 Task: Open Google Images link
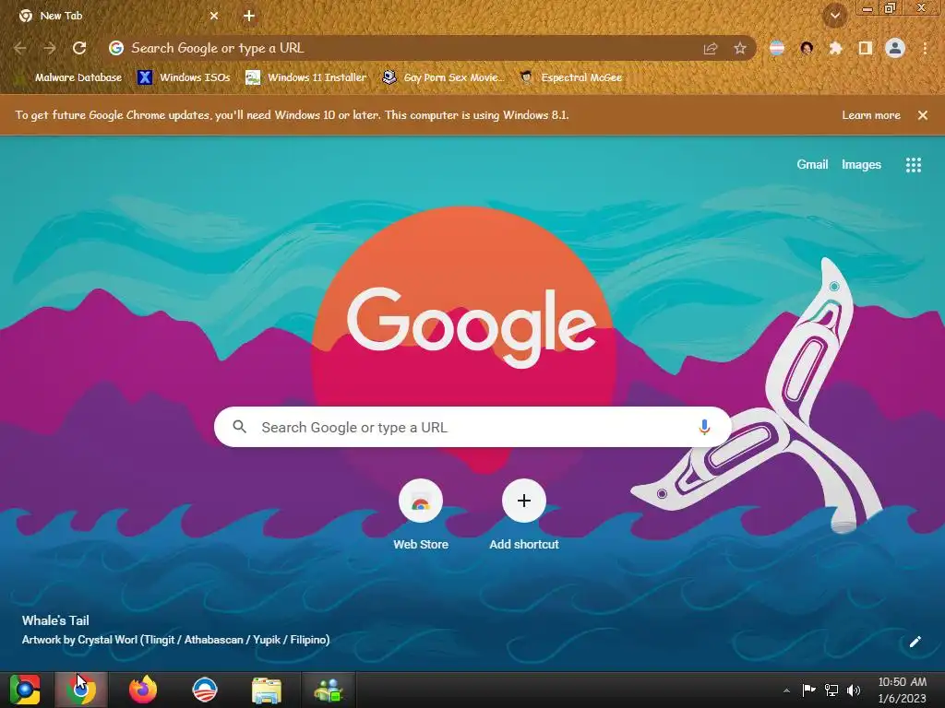pos(861,164)
